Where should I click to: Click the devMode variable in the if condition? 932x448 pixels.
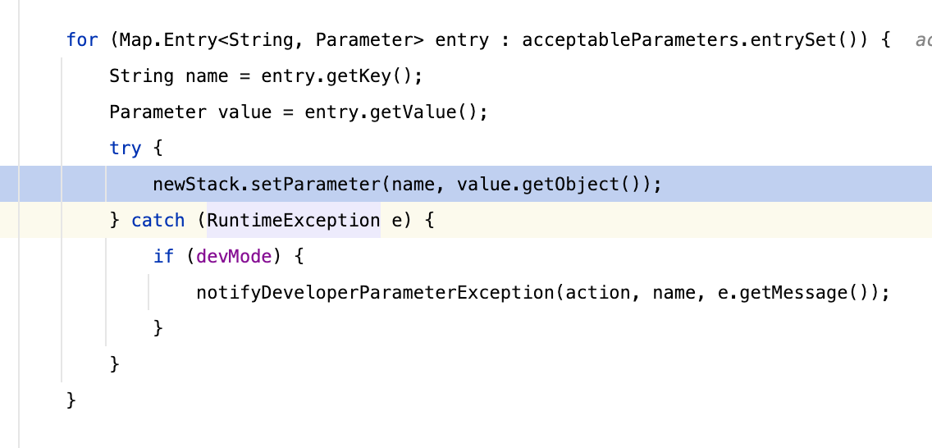234,256
